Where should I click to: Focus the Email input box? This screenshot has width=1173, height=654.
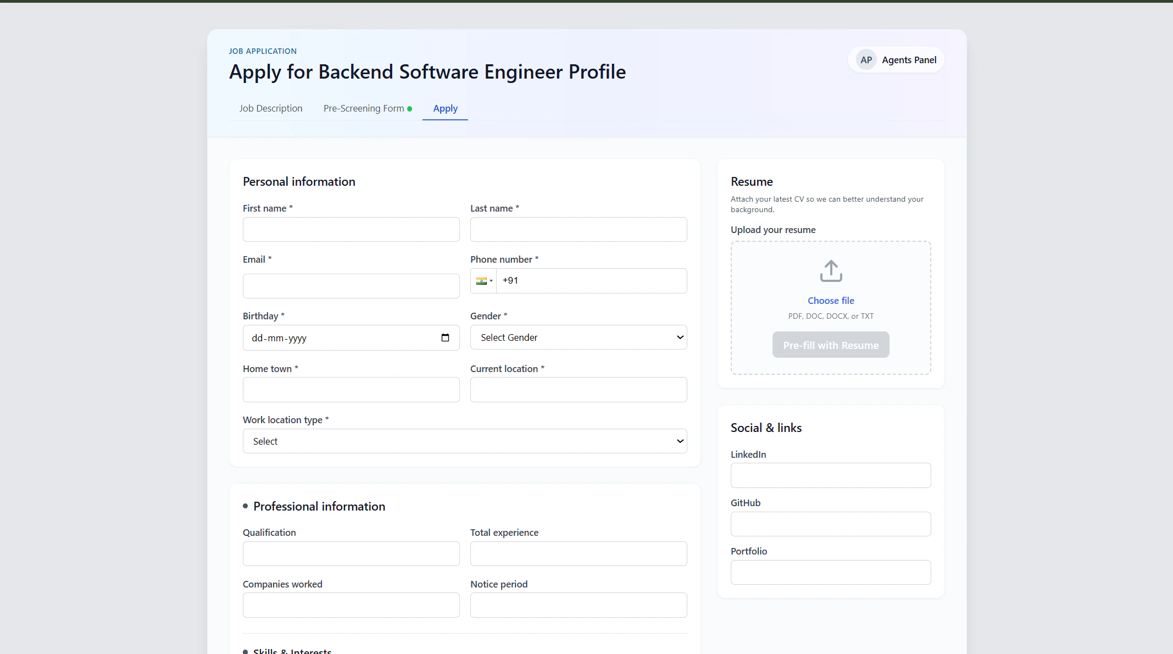(351, 286)
